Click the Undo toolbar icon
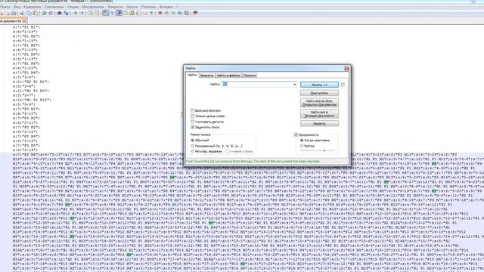 tap(44, 13)
